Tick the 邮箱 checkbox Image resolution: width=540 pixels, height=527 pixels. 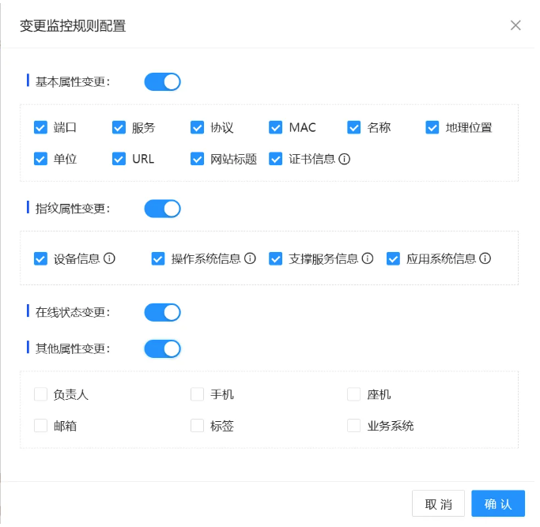click(41, 426)
